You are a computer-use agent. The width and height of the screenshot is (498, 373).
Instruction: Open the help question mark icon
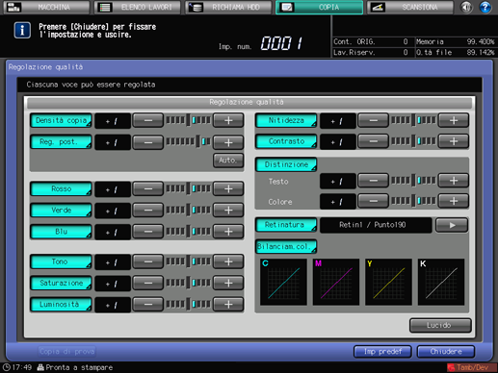tap(485, 7)
